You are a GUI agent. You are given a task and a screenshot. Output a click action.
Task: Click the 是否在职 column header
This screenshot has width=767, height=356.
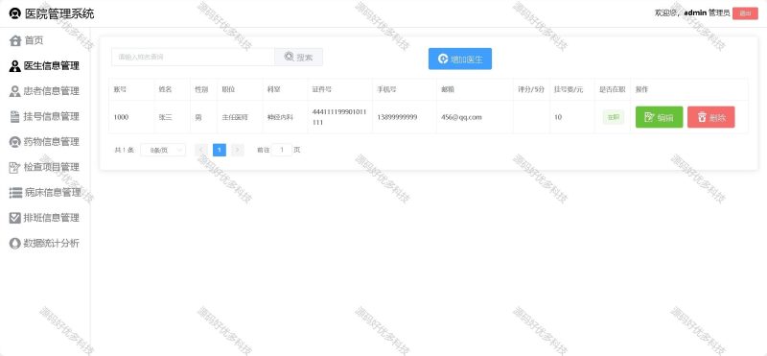tap(612, 89)
